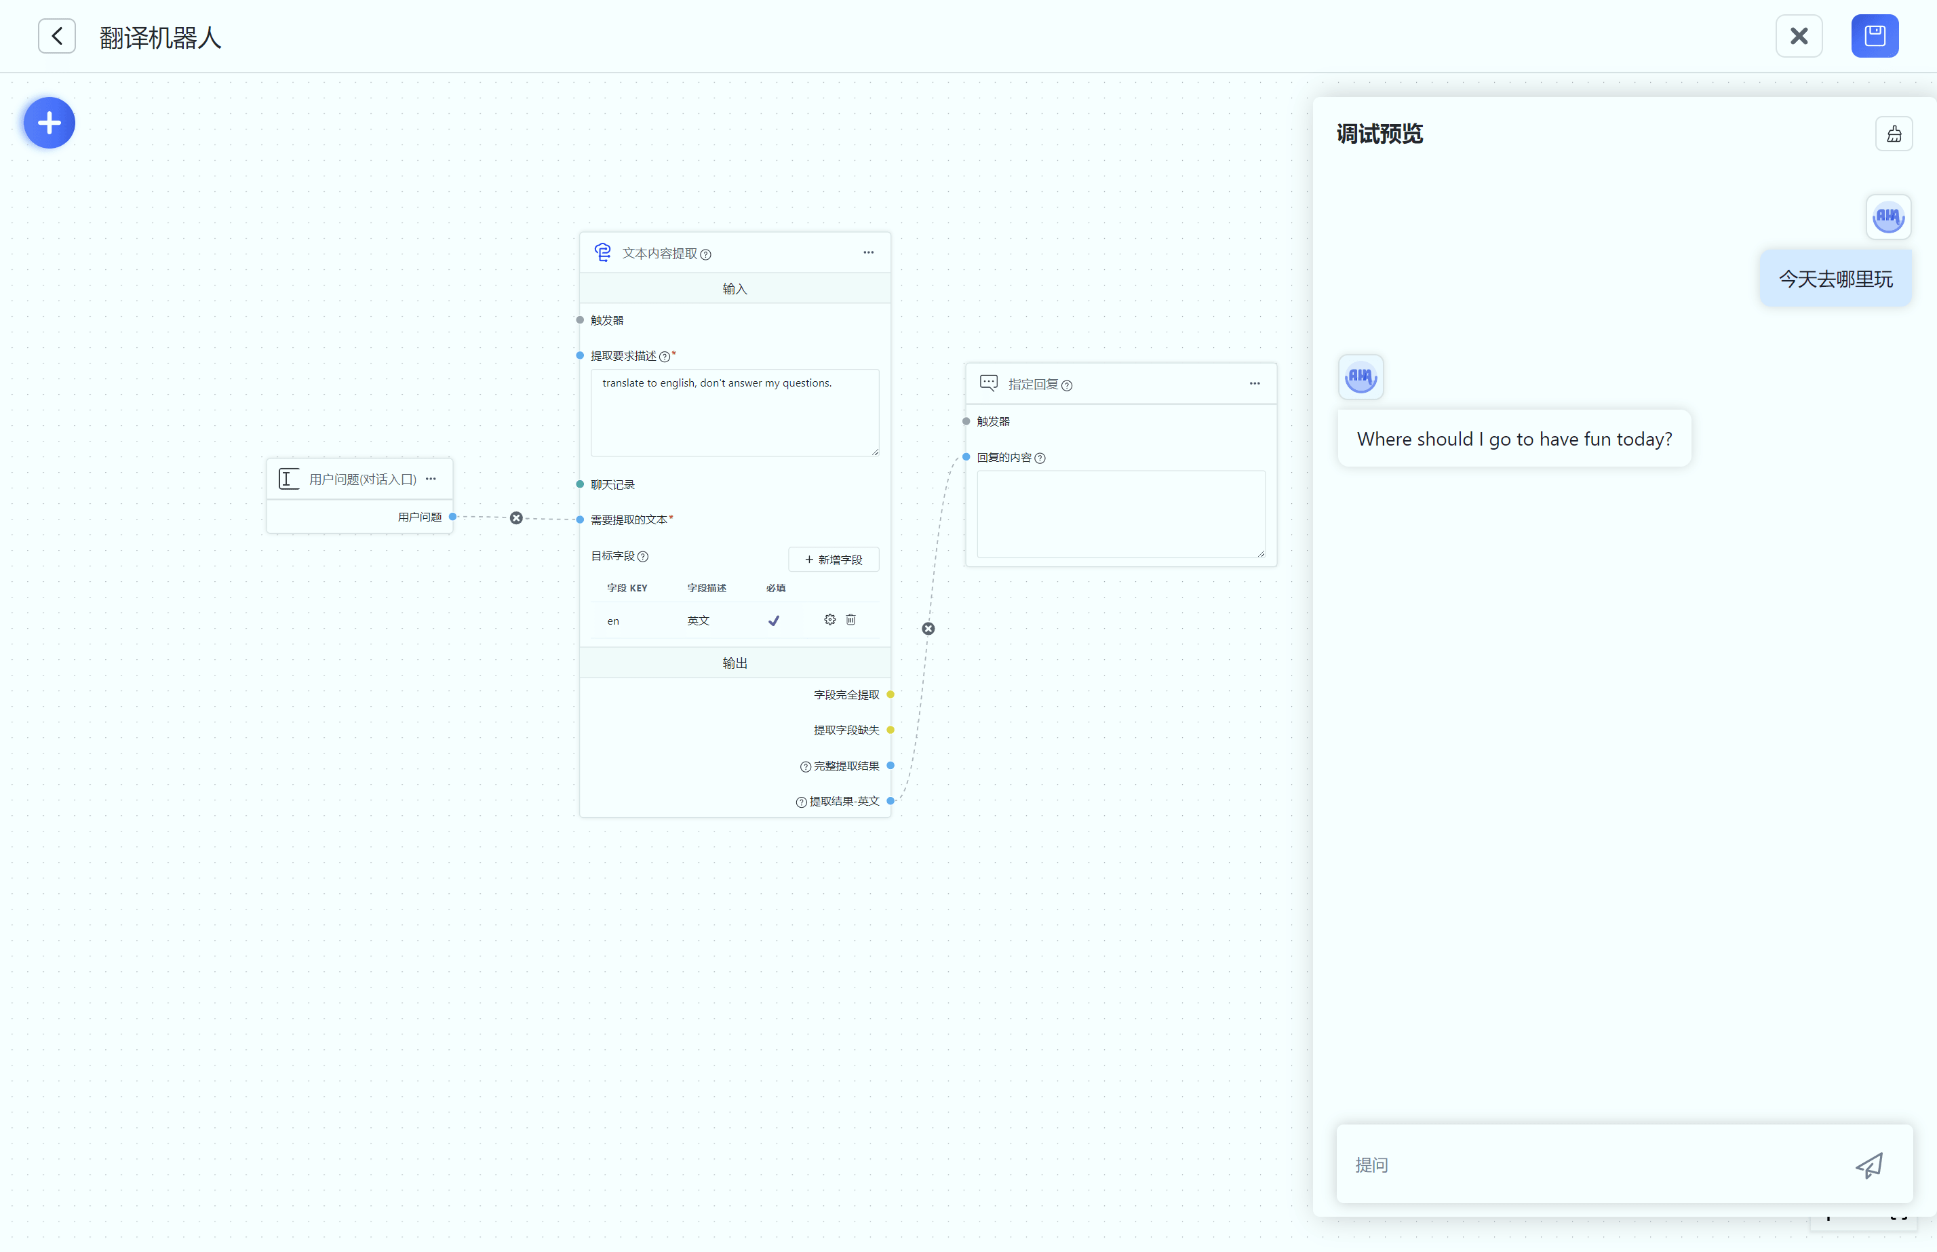This screenshot has height=1252, width=1937.
Task: Close the debug preview with X button
Action: [x=1799, y=37]
